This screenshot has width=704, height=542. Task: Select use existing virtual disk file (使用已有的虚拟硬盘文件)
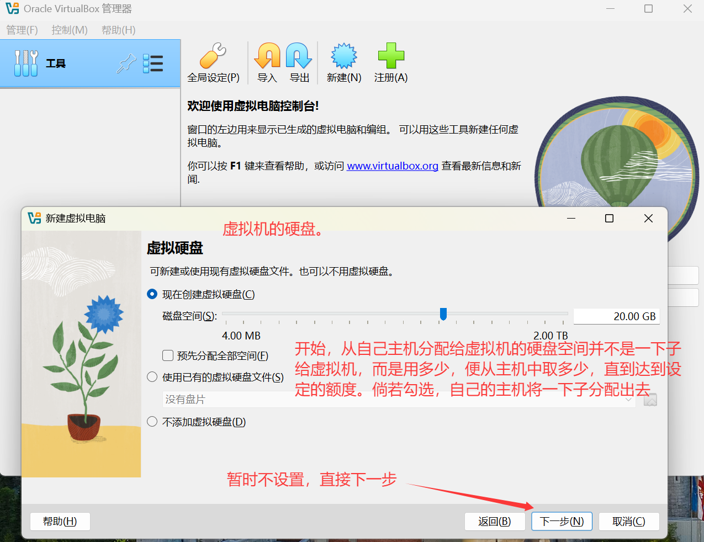(215, 377)
